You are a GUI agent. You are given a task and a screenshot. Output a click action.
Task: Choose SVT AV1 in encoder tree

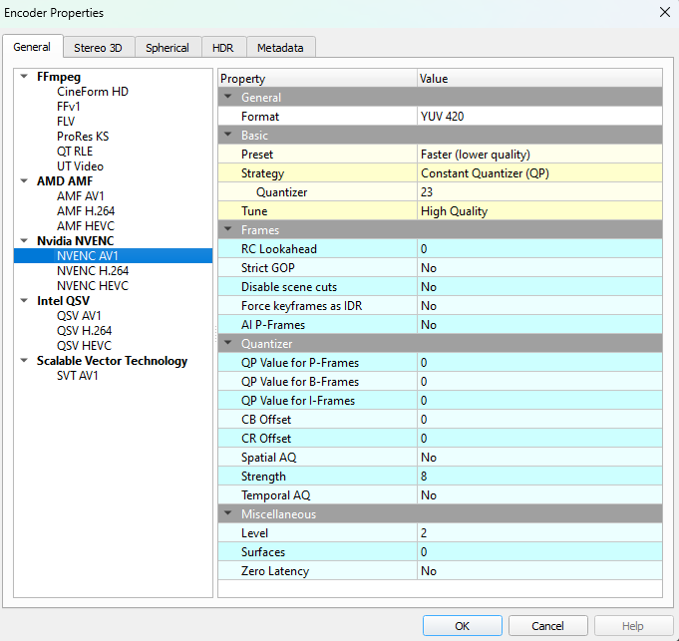pyautogui.click(x=77, y=376)
